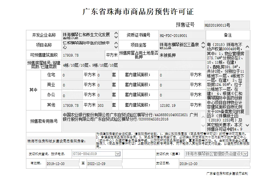Click the project location text 珠海市横琴新区
The image size is (269, 179).
[173, 45]
